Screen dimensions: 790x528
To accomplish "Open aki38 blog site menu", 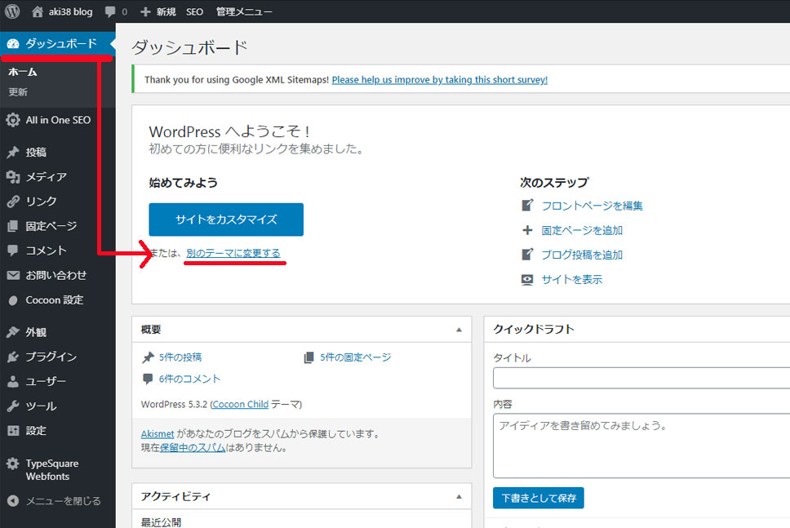I will coord(70,11).
